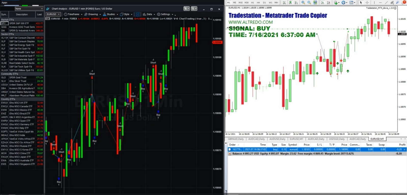Open the periodicity clock icon
The image size is (407, 195).
click(343, 3)
